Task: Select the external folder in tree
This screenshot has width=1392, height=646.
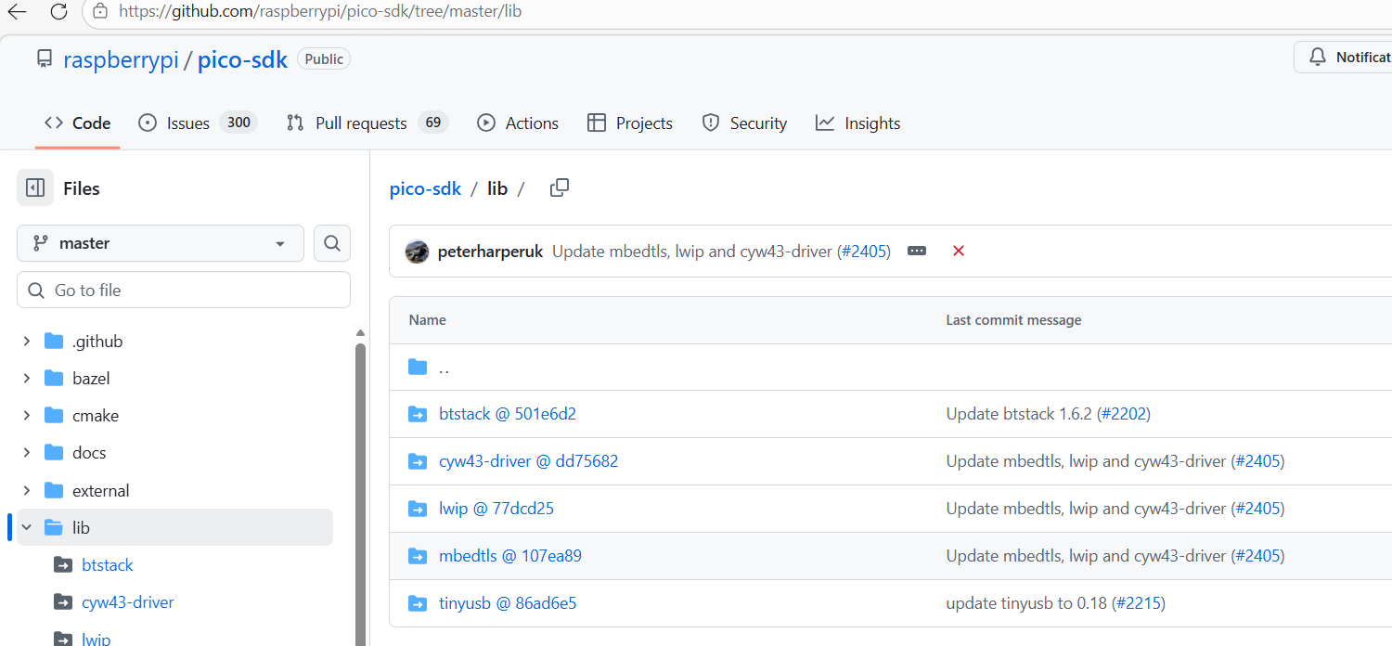Action: coord(100,490)
